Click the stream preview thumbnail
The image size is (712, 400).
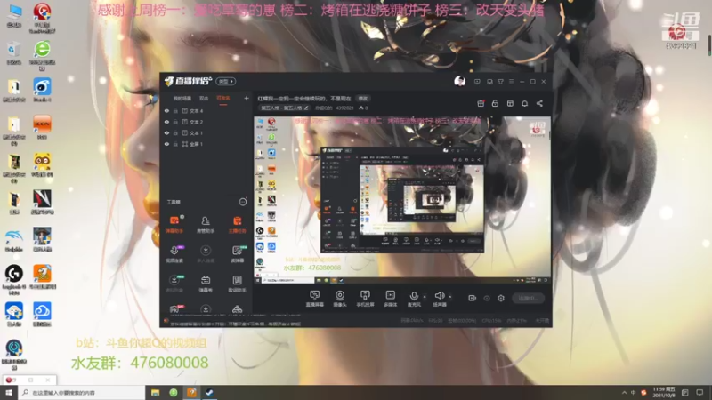tap(402, 200)
